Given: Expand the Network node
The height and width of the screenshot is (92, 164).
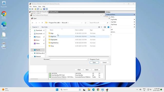Looking at the screenshot, I should click(x=32, y=56).
